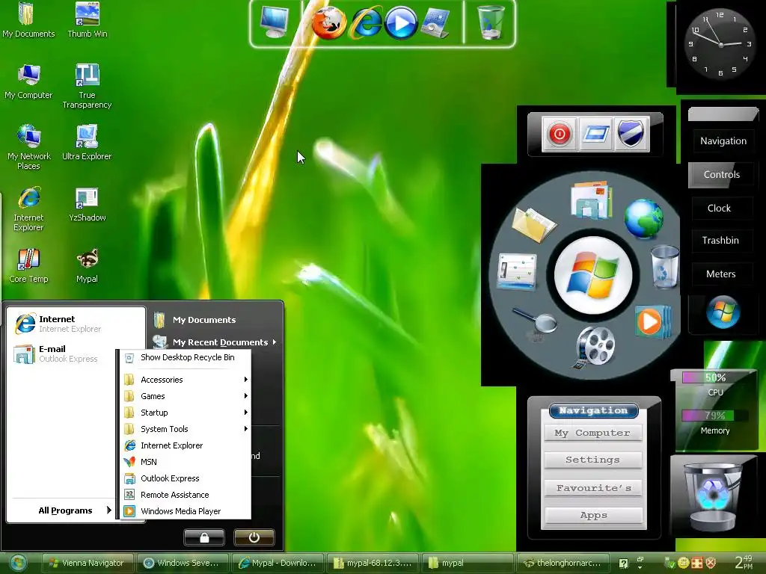Open the Core Temp desktop icon
Screen dimensions: 766x574
(28, 265)
